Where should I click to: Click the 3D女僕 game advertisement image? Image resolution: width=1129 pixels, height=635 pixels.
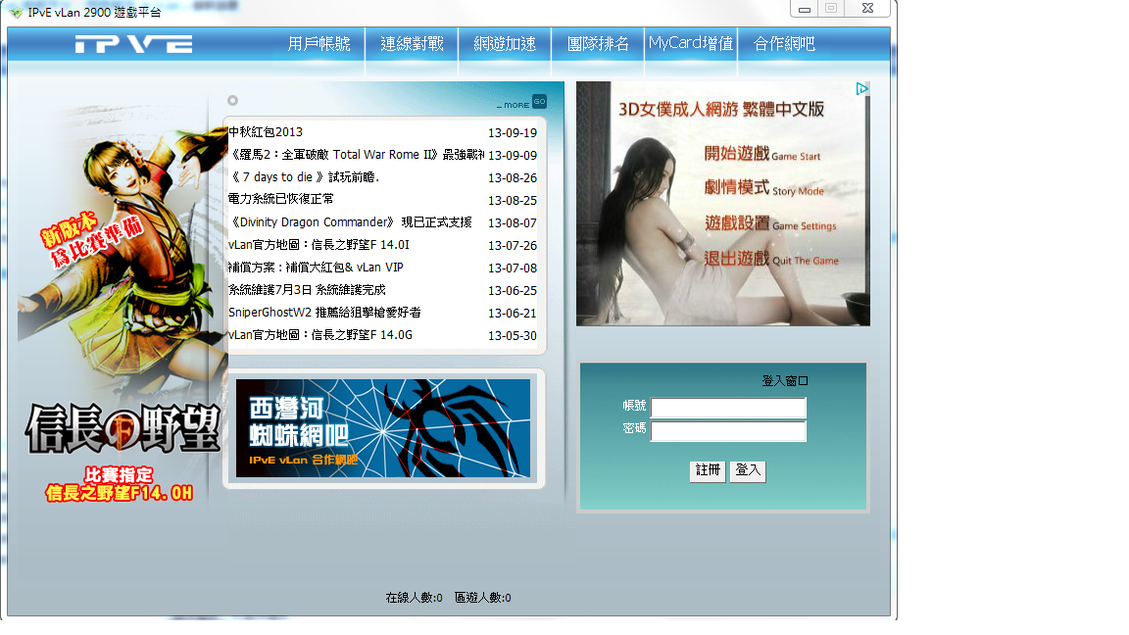pyautogui.click(x=723, y=204)
